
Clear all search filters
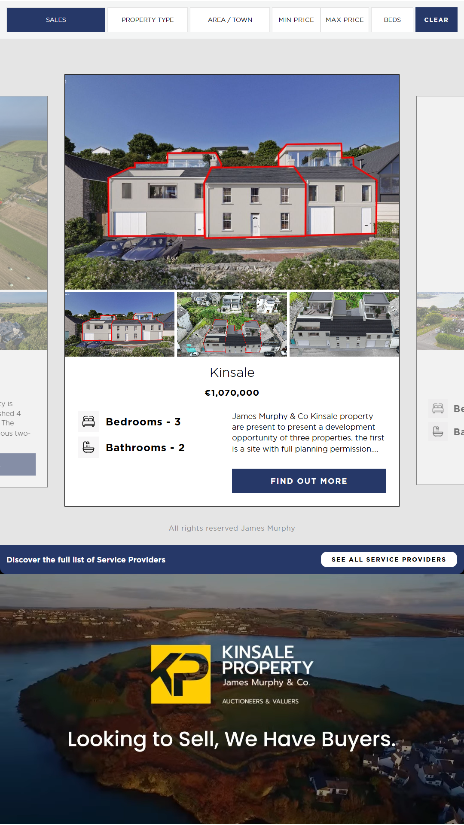pyautogui.click(x=436, y=20)
